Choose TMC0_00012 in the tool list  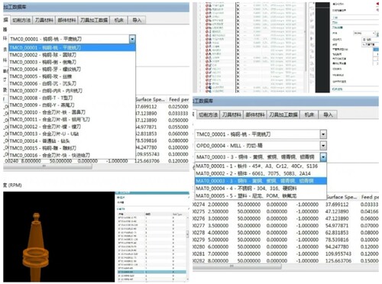point(72,127)
